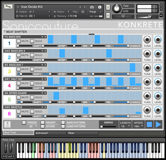Adjust the instrument volume slider
The height and width of the screenshot is (160, 166).
click(147, 17)
